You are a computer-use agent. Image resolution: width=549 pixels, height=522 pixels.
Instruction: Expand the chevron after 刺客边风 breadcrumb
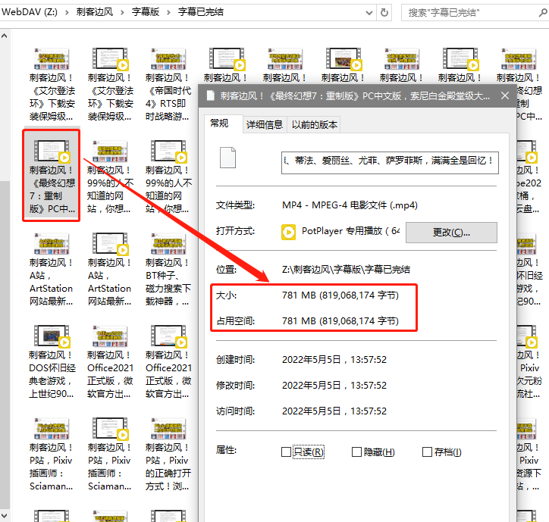tap(122, 13)
